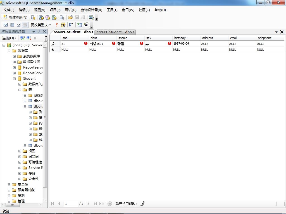Image resolution: width=286 pixels, height=214 pixels.
Task: Click the Verify SQL Syntax icon
Action: click(63, 25)
